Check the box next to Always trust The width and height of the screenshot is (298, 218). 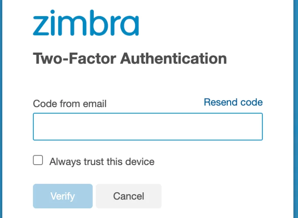coord(38,160)
